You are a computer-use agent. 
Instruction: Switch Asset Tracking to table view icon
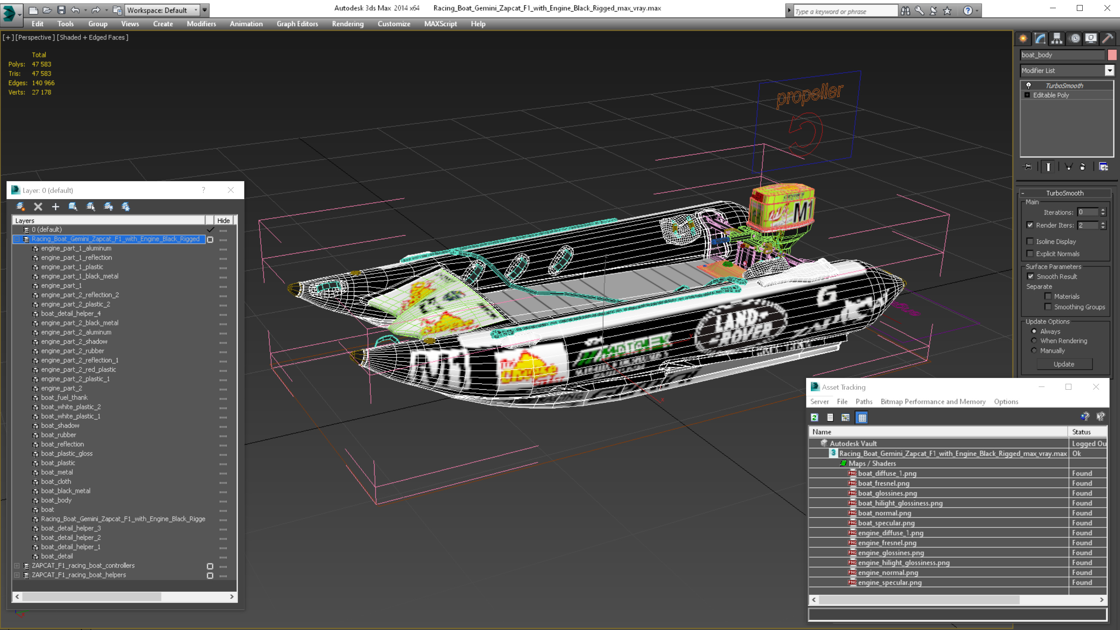862,417
